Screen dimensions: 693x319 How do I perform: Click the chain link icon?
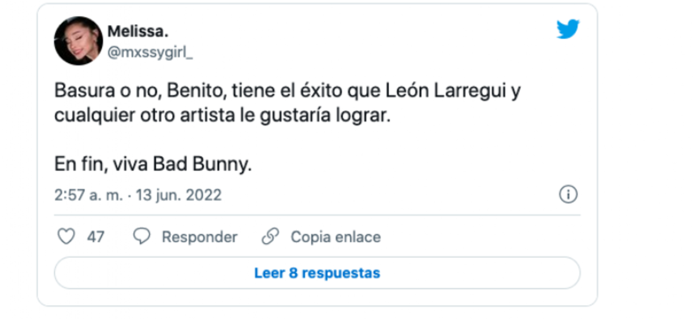pyautogui.click(x=270, y=237)
